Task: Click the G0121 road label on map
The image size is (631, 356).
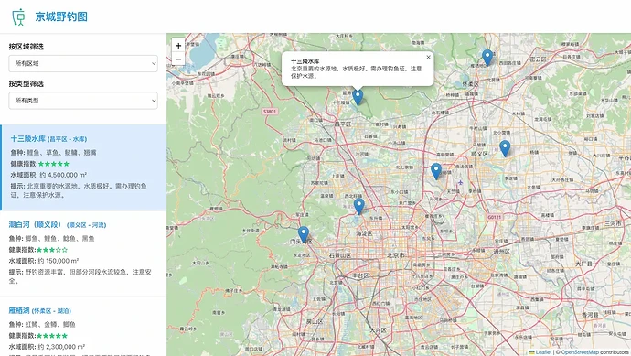Action: coord(494,217)
